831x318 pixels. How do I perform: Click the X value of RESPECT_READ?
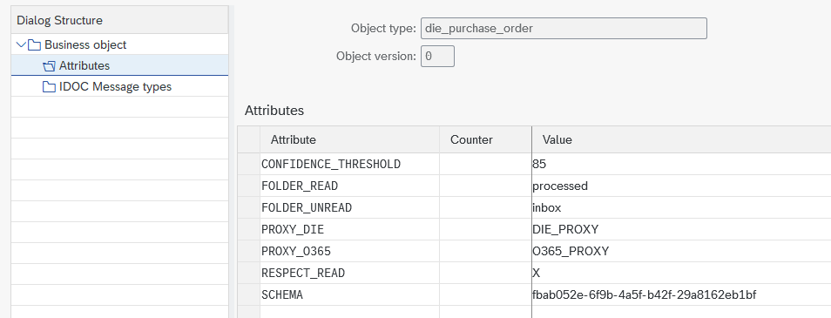point(536,273)
